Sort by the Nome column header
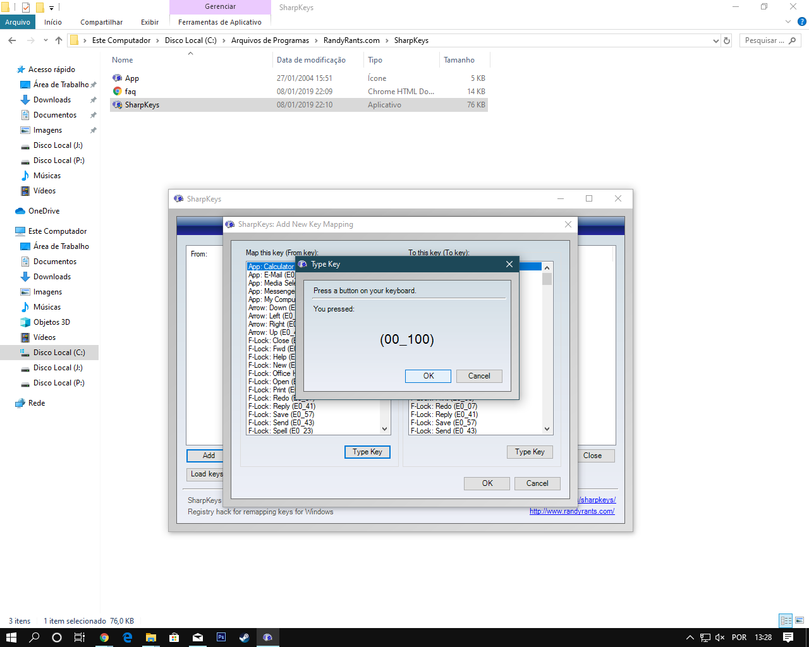The width and height of the screenshot is (809, 647). (190, 60)
